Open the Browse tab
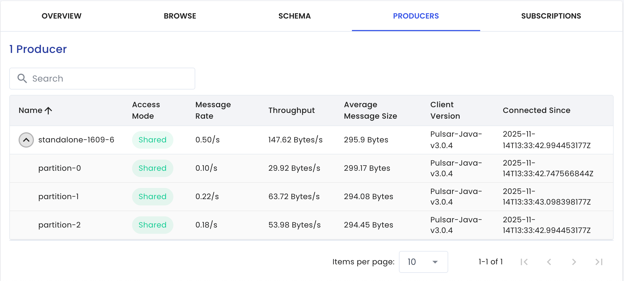Image resolution: width=624 pixels, height=281 pixels. click(x=180, y=16)
